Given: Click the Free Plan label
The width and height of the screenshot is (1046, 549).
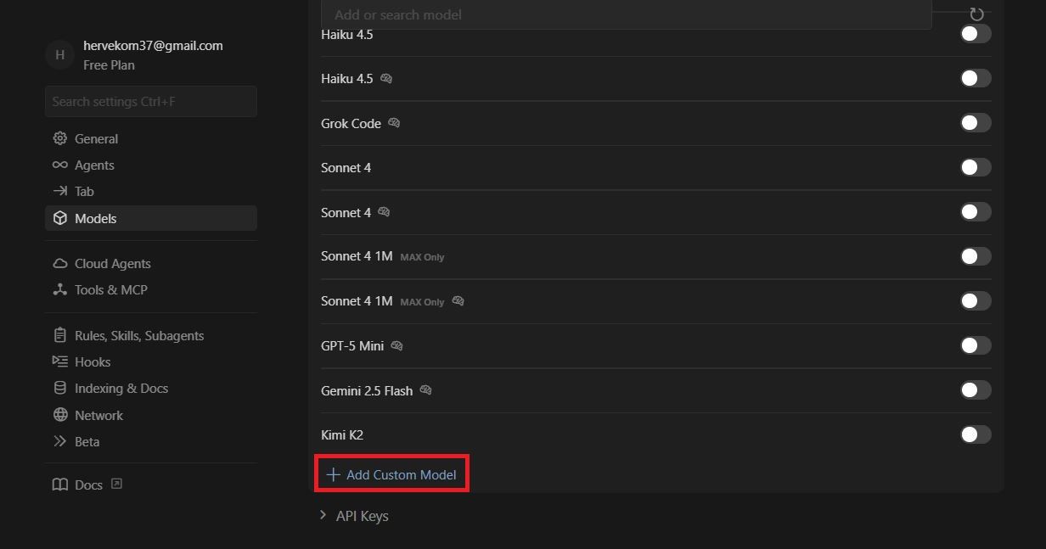Looking at the screenshot, I should tap(109, 64).
